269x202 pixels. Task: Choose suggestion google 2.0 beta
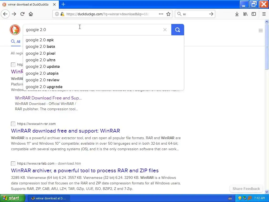tap(104, 47)
